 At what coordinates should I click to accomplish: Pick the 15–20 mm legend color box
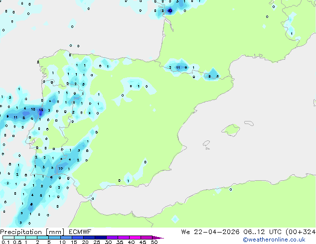(x=77, y=238)
